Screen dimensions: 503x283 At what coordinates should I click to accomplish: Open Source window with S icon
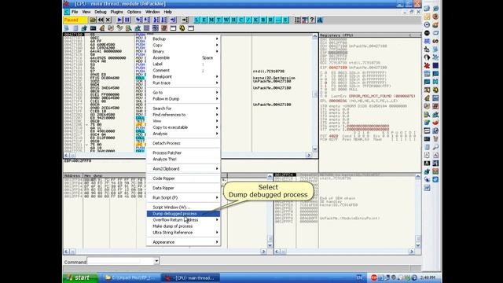point(285,20)
